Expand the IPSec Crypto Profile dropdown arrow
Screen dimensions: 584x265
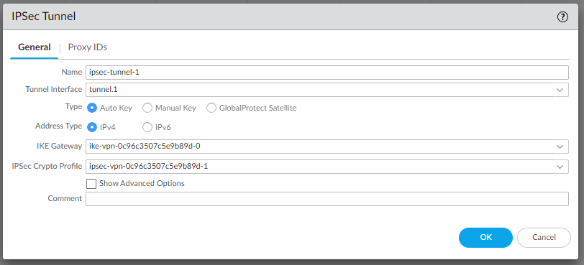(x=560, y=167)
